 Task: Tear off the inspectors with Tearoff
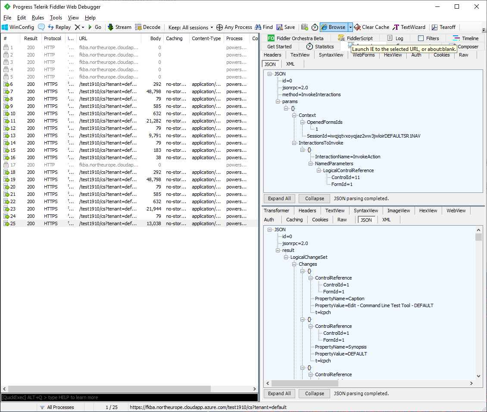(x=443, y=27)
